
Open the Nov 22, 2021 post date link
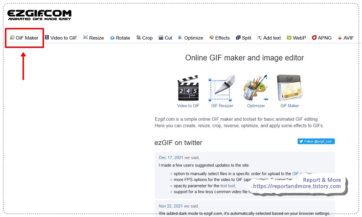(171, 206)
